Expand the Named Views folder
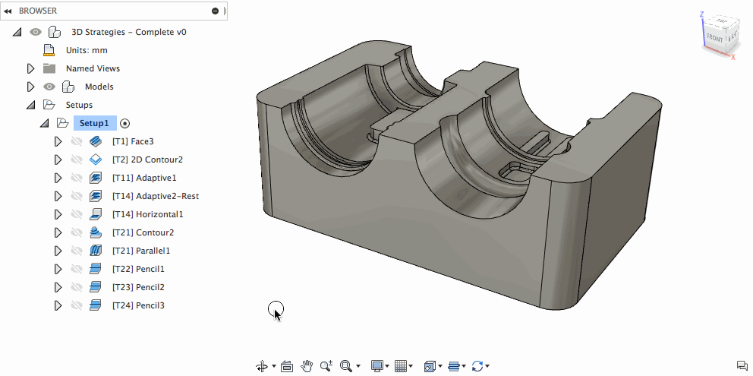 tap(31, 68)
